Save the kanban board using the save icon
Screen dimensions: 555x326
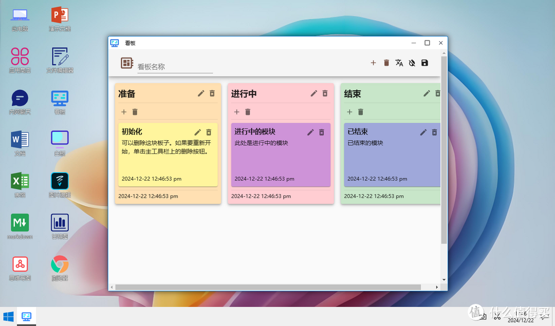[x=425, y=63]
